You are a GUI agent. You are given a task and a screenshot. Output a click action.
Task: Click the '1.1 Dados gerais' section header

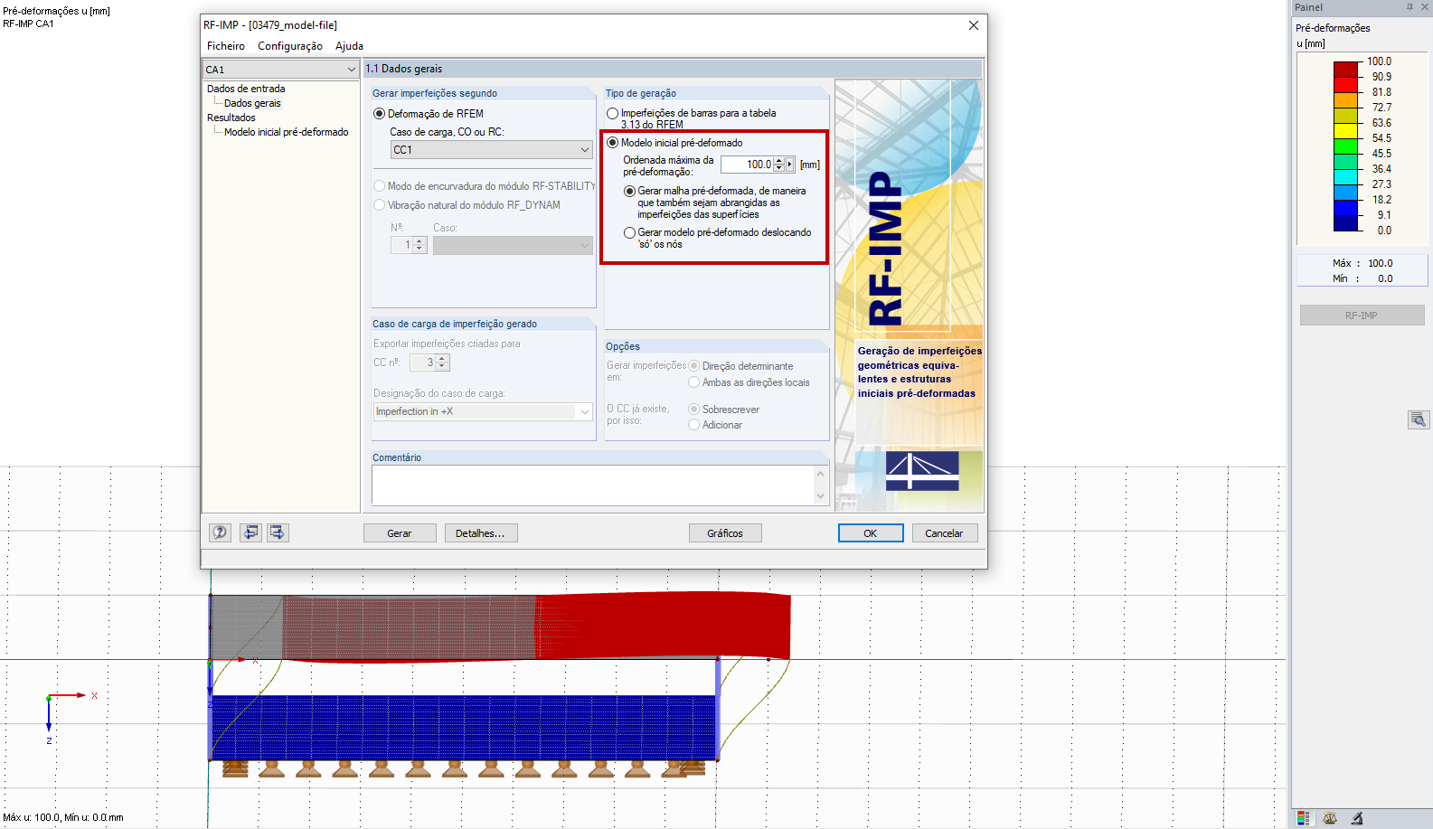tap(673, 69)
